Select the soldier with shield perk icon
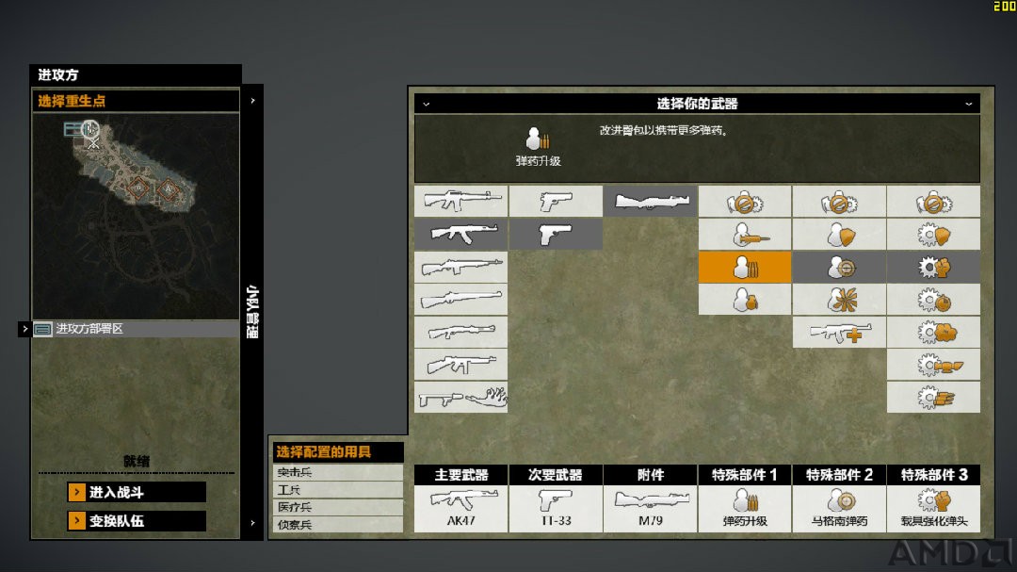This screenshot has height=572, width=1017. [839, 234]
